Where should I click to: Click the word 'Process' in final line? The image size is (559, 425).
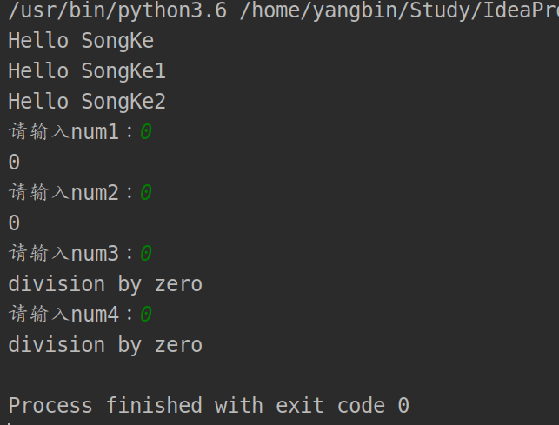[x=50, y=405]
